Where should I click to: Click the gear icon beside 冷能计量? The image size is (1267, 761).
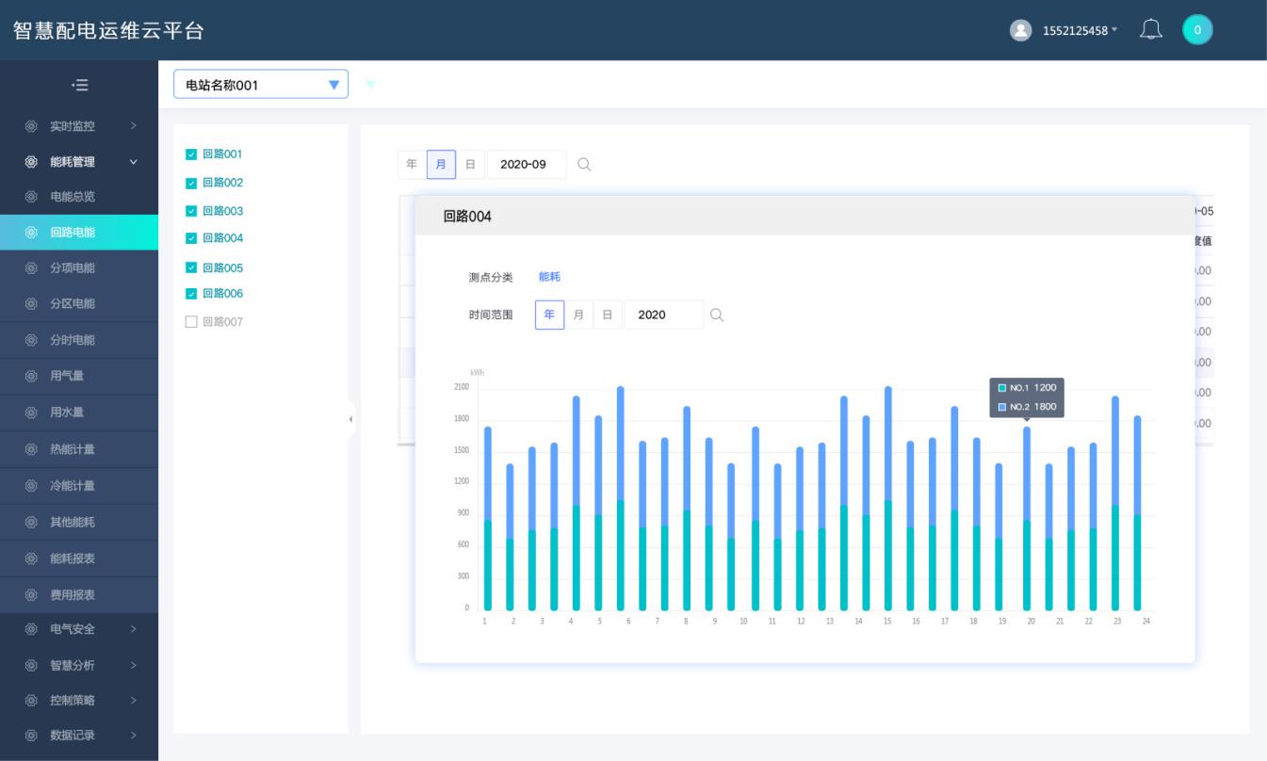pyautogui.click(x=31, y=486)
